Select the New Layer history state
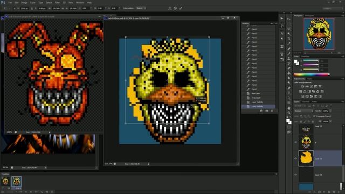 pyautogui.click(x=258, y=93)
